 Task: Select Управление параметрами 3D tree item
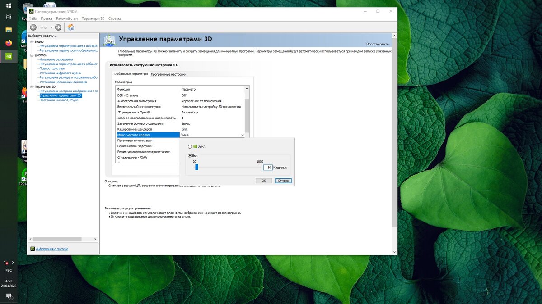point(61,95)
